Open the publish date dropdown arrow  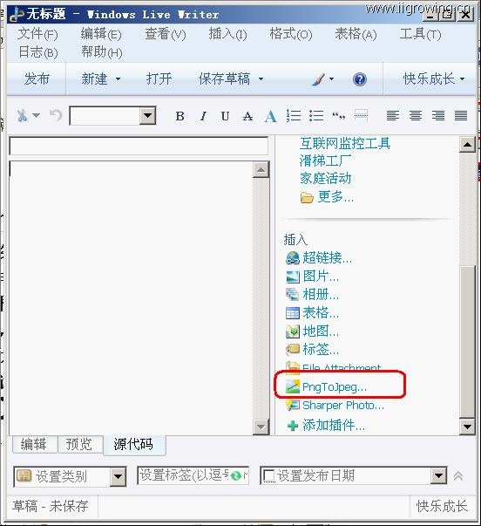point(439,475)
